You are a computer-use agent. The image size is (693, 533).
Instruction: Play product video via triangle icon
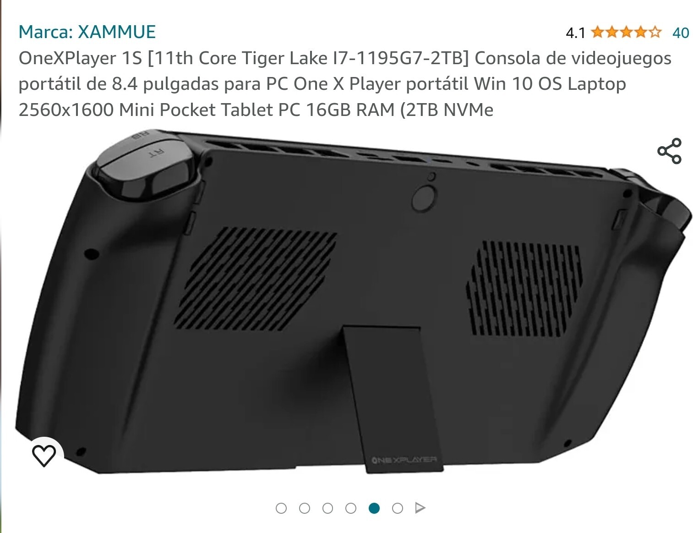(x=420, y=508)
